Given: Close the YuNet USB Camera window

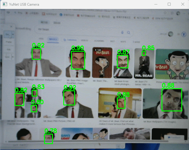Looking at the screenshot, I should pyautogui.click(x=182, y=4).
